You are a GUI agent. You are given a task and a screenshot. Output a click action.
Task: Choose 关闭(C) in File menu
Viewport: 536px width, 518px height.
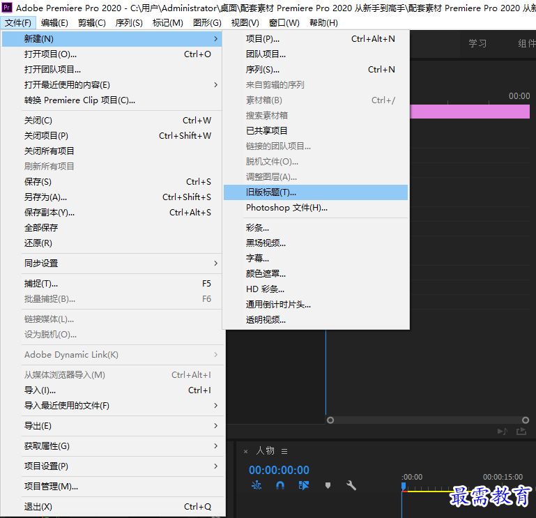tap(112, 121)
